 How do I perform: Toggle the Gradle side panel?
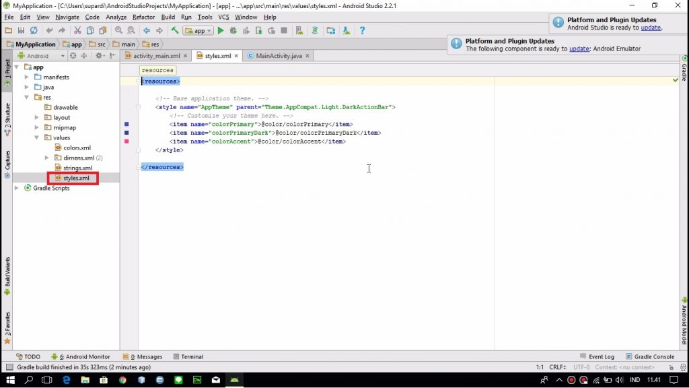pos(684,71)
